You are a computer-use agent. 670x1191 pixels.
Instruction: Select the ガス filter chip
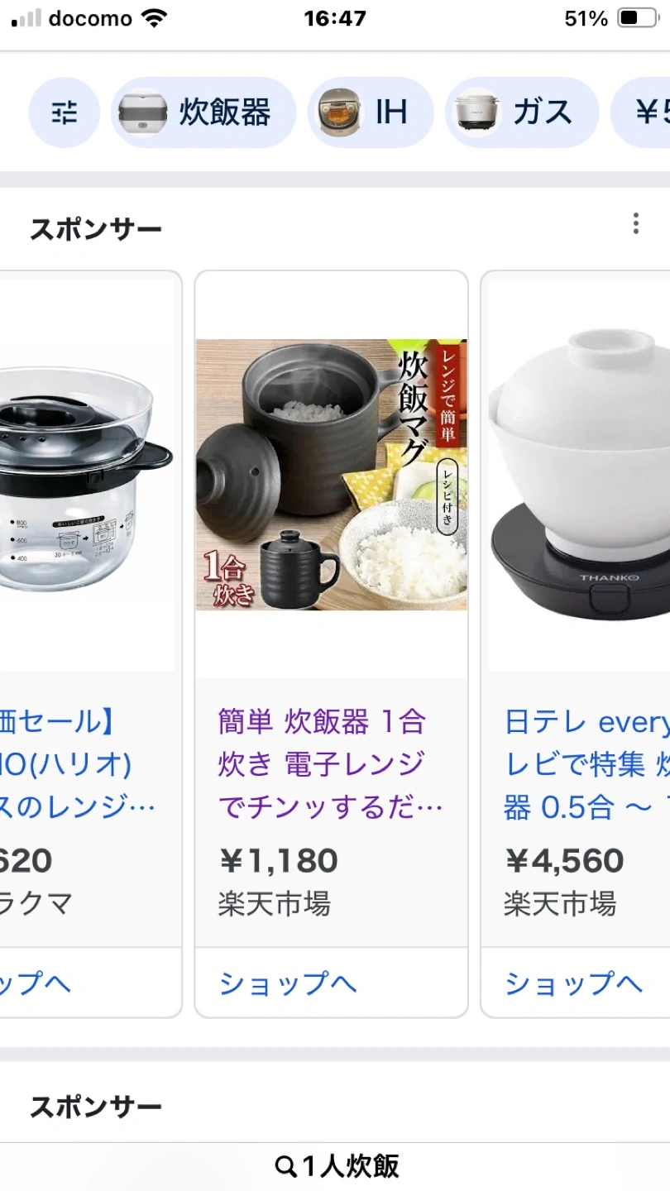point(522,112)
